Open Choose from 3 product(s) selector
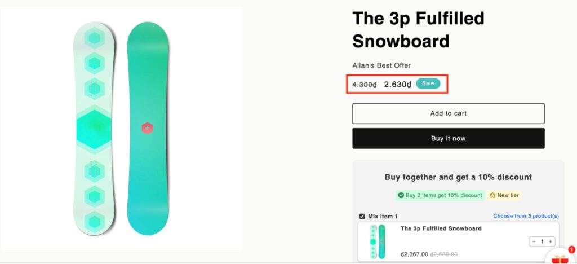Viewport: 577px width, 264px height. tap(526, 216)
